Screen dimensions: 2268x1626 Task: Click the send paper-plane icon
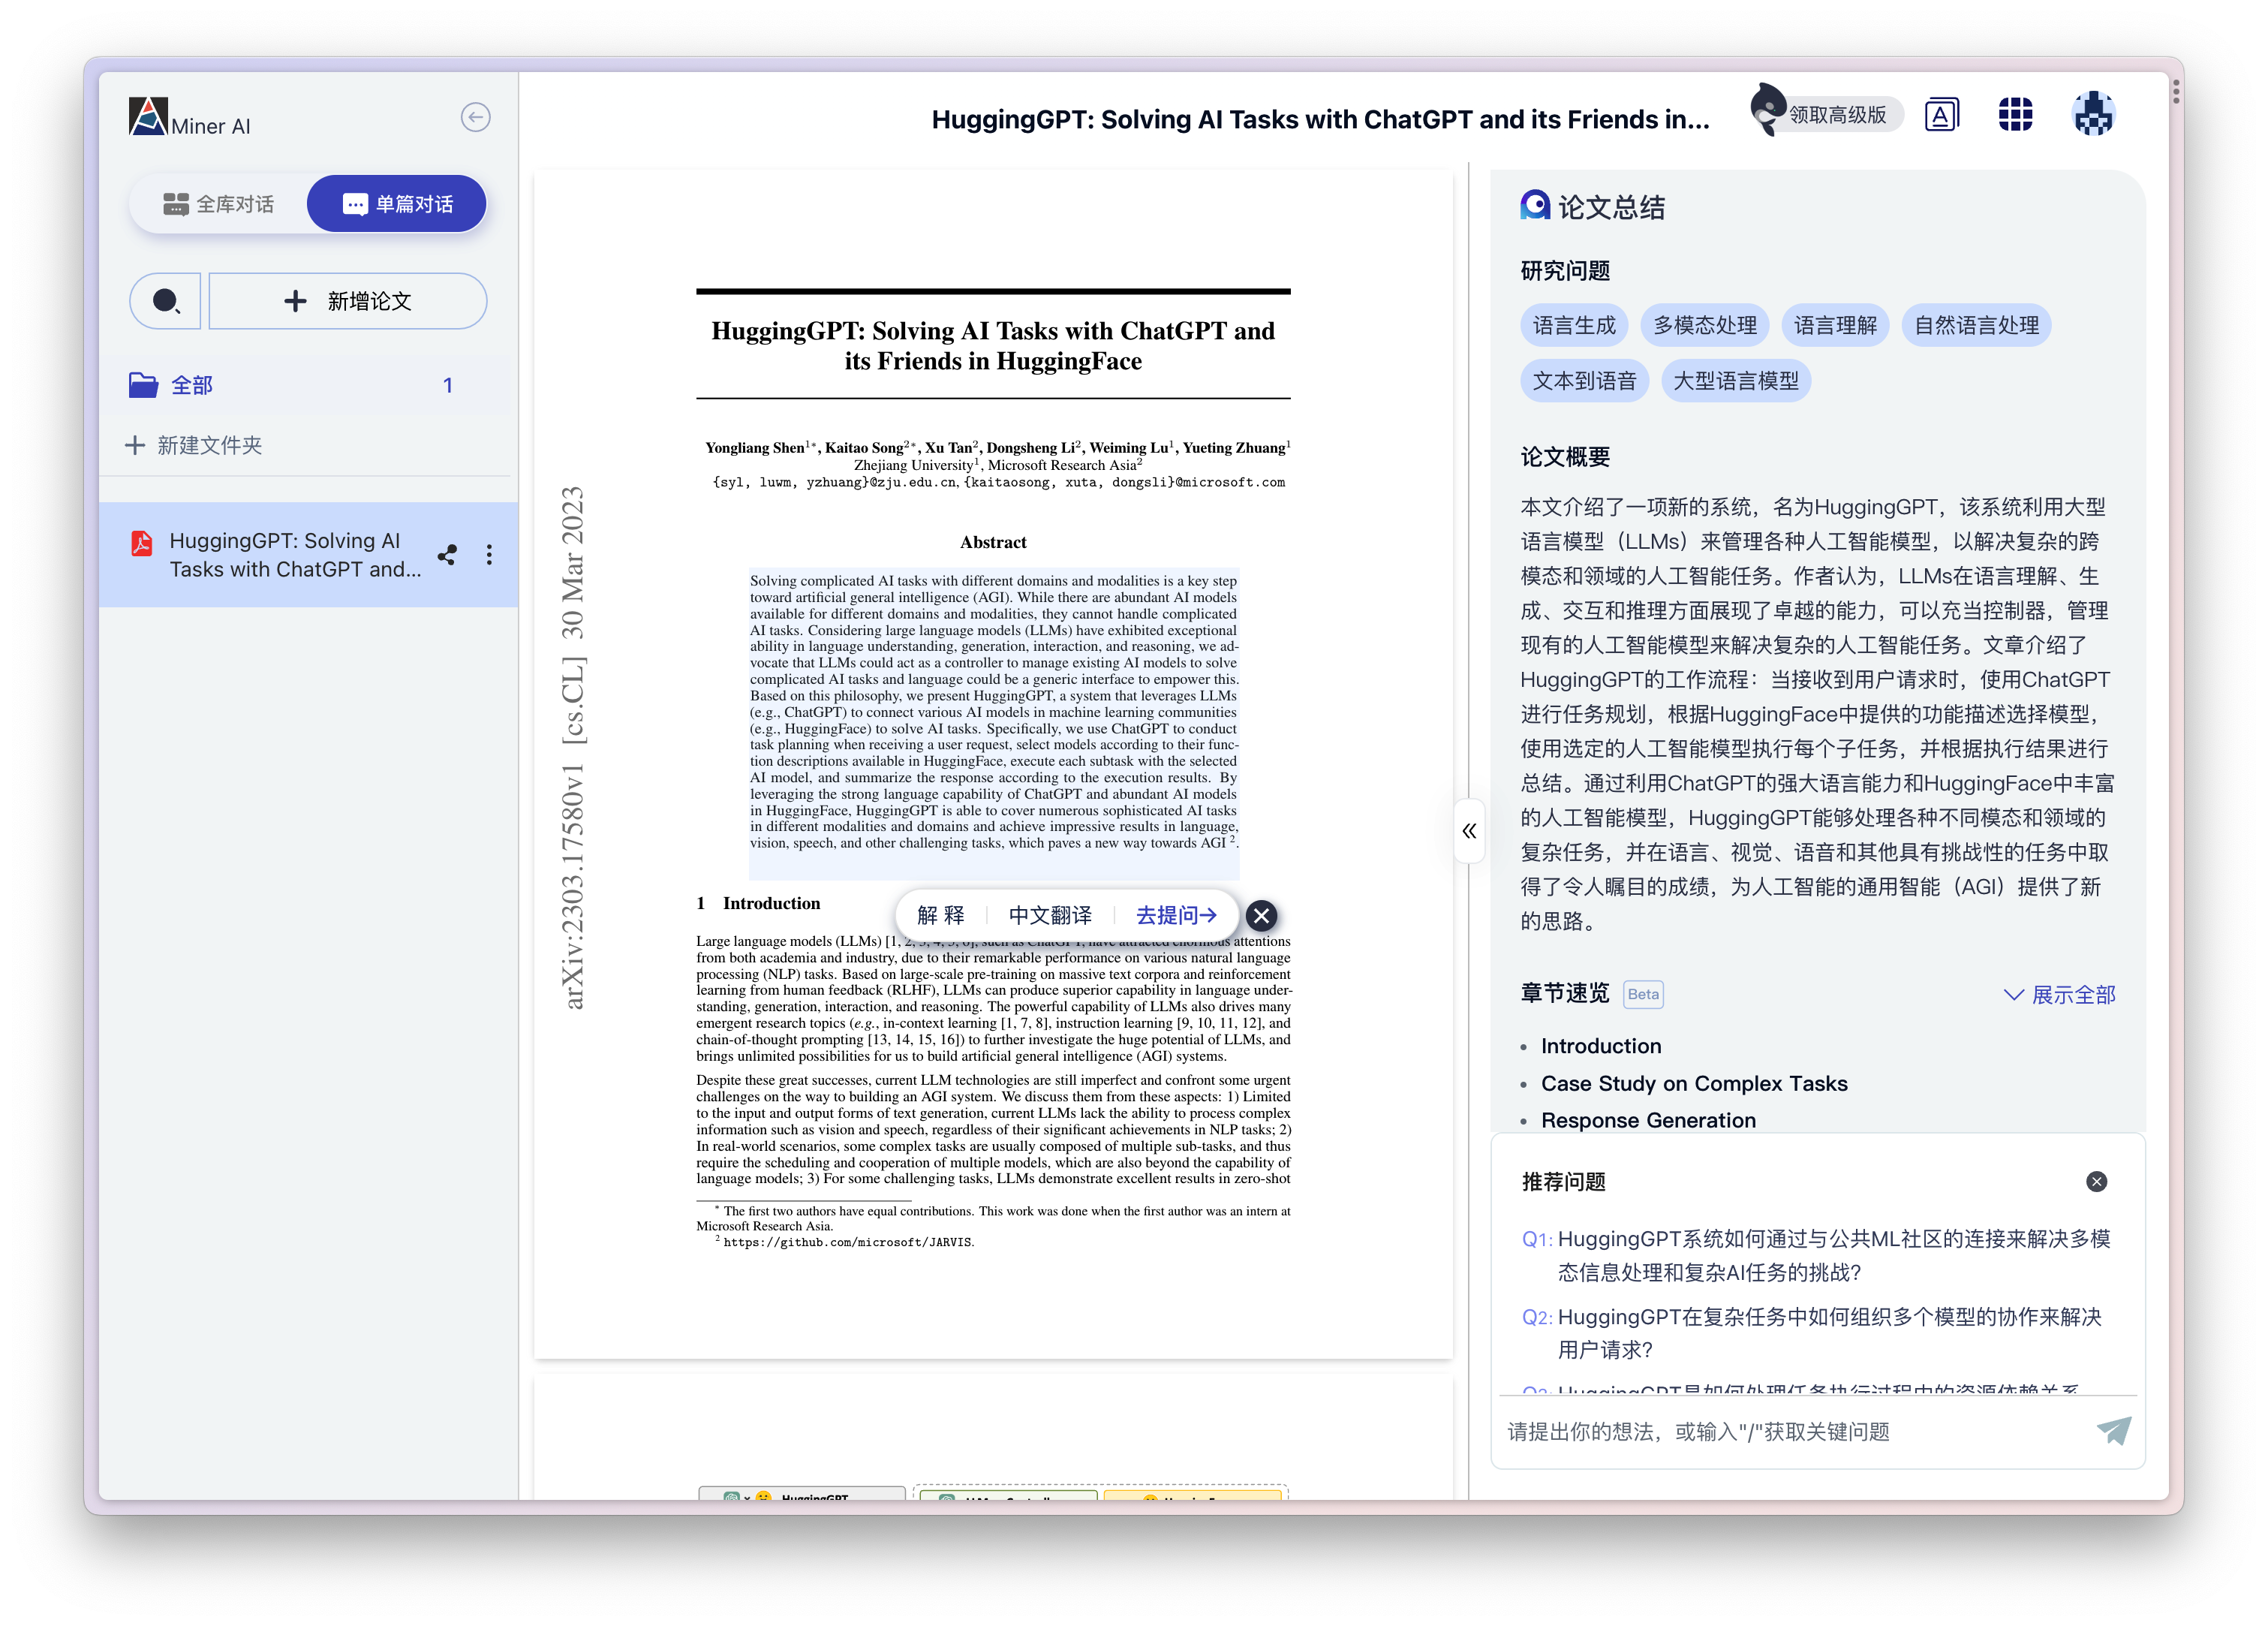pyautogui.click(x=2113, y=1431)
